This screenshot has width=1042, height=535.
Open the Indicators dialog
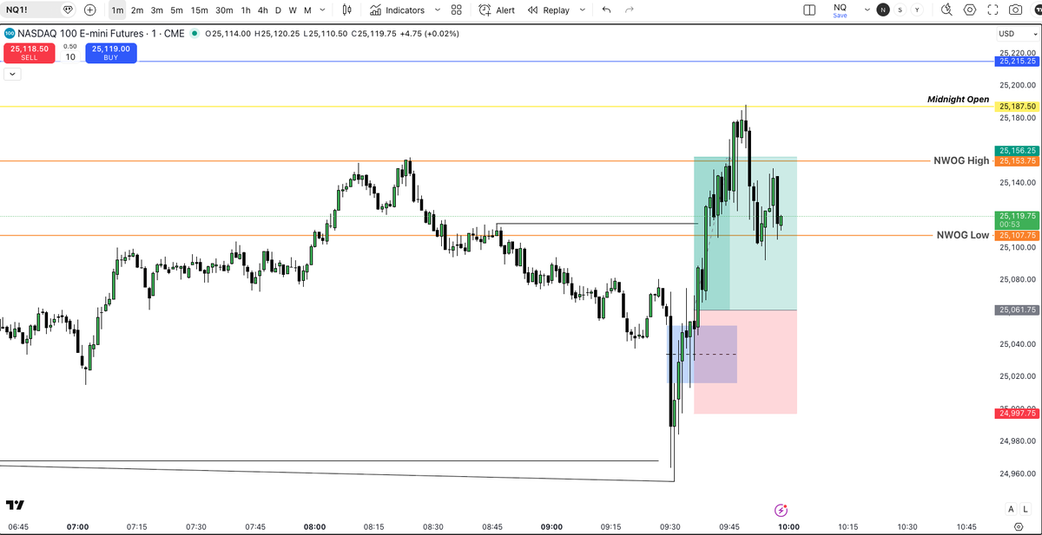(x=397, y=10)
